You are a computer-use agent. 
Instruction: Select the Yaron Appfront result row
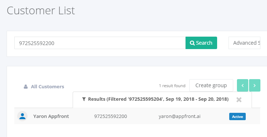pyautogui.click(x=137, y=116)
